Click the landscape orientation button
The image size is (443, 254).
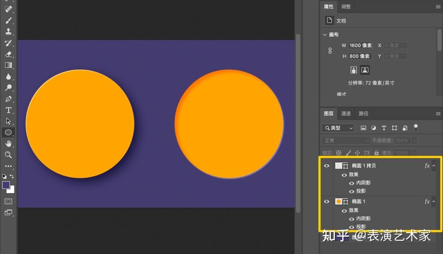365,70
